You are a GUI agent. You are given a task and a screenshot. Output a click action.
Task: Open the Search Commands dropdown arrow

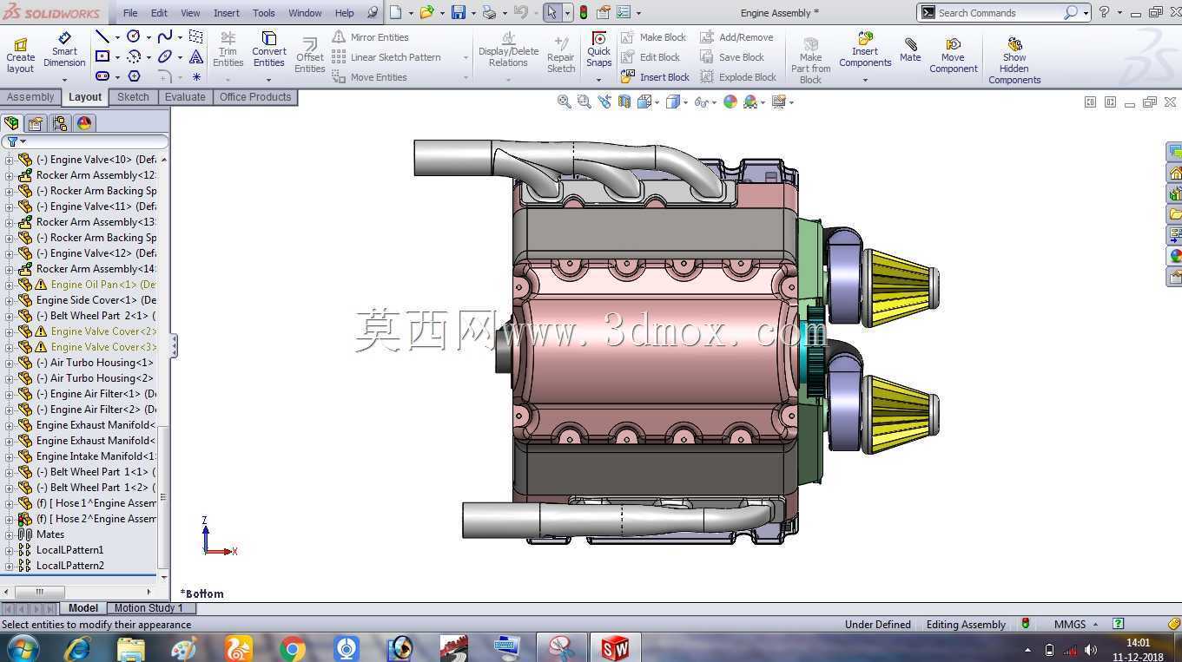coord(1086,13)
